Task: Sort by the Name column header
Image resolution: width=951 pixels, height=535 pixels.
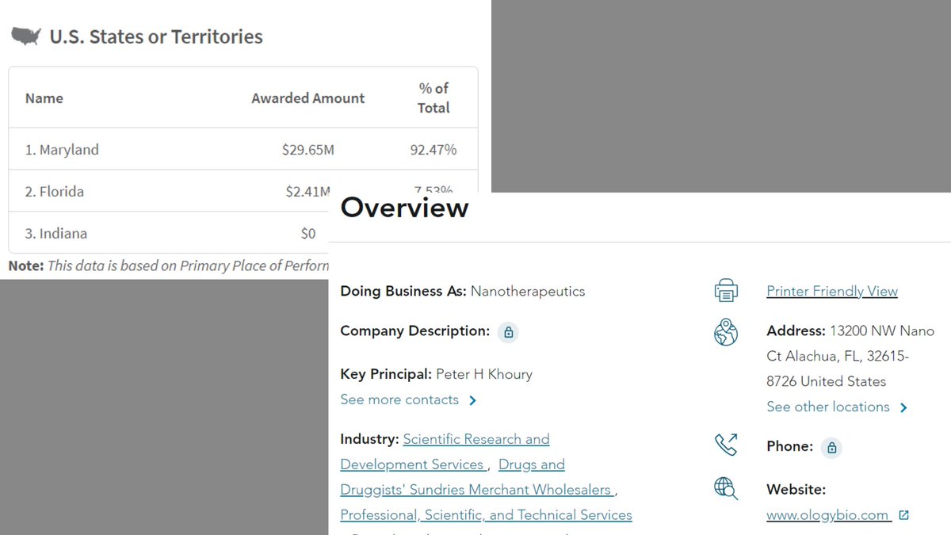Action: pyautogui.click(x=44, y=98)
